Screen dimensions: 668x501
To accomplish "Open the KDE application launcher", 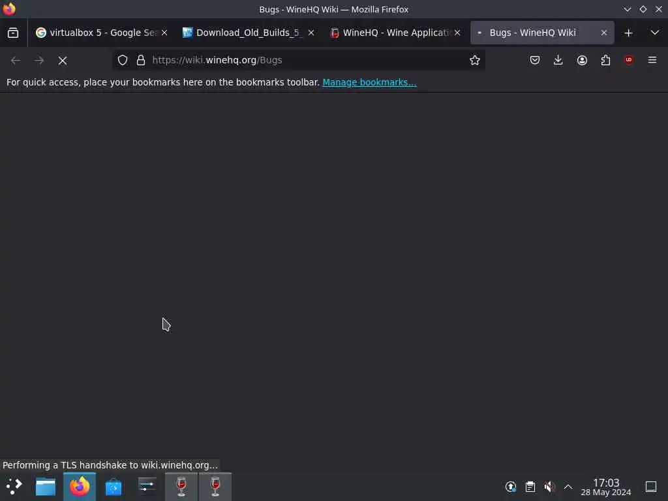I will coord(14,486).
